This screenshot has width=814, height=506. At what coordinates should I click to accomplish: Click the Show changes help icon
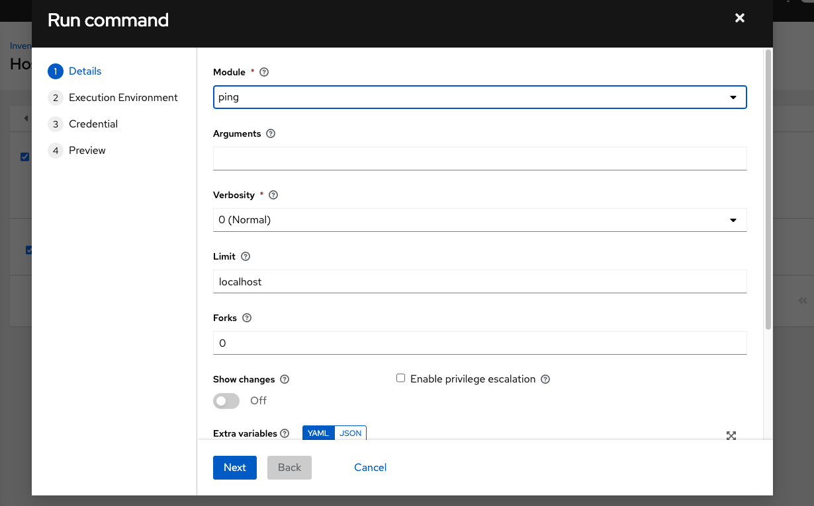tap(284, 379)
